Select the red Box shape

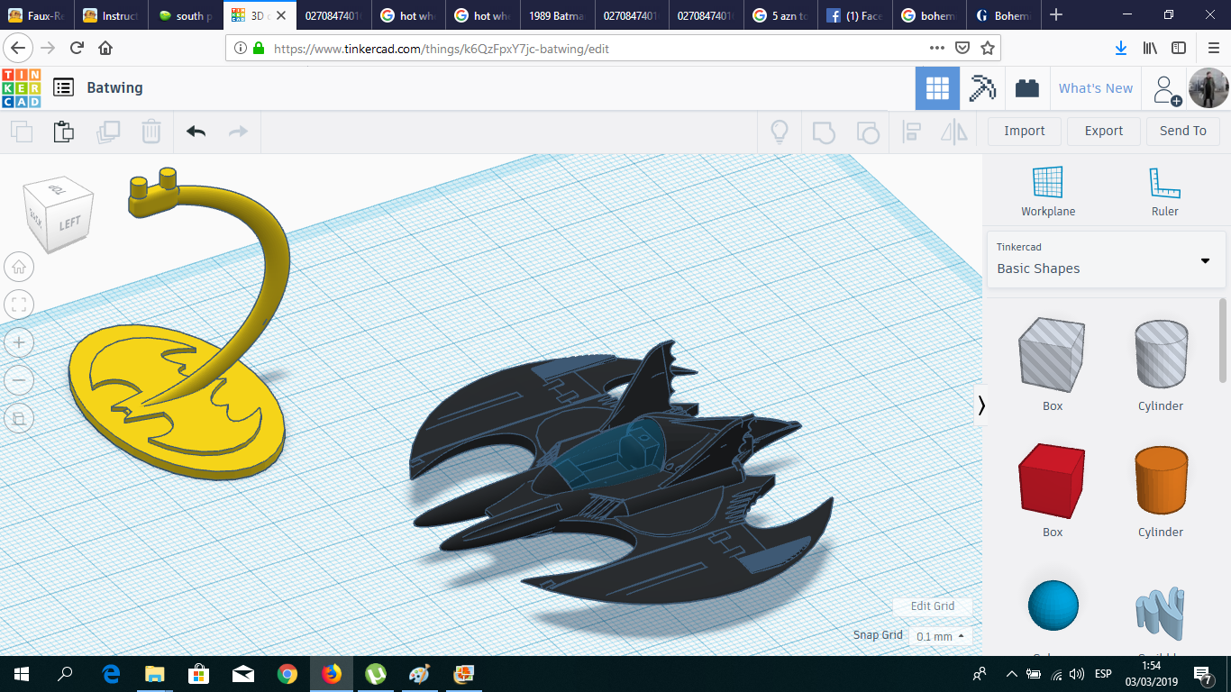click(x=1053, y=481)
